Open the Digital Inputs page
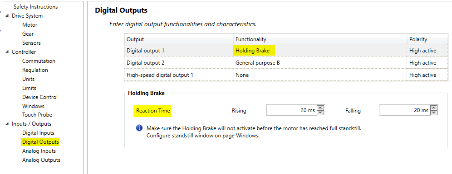The height and width of the screenshot is (174, 452). click(38, 133)
